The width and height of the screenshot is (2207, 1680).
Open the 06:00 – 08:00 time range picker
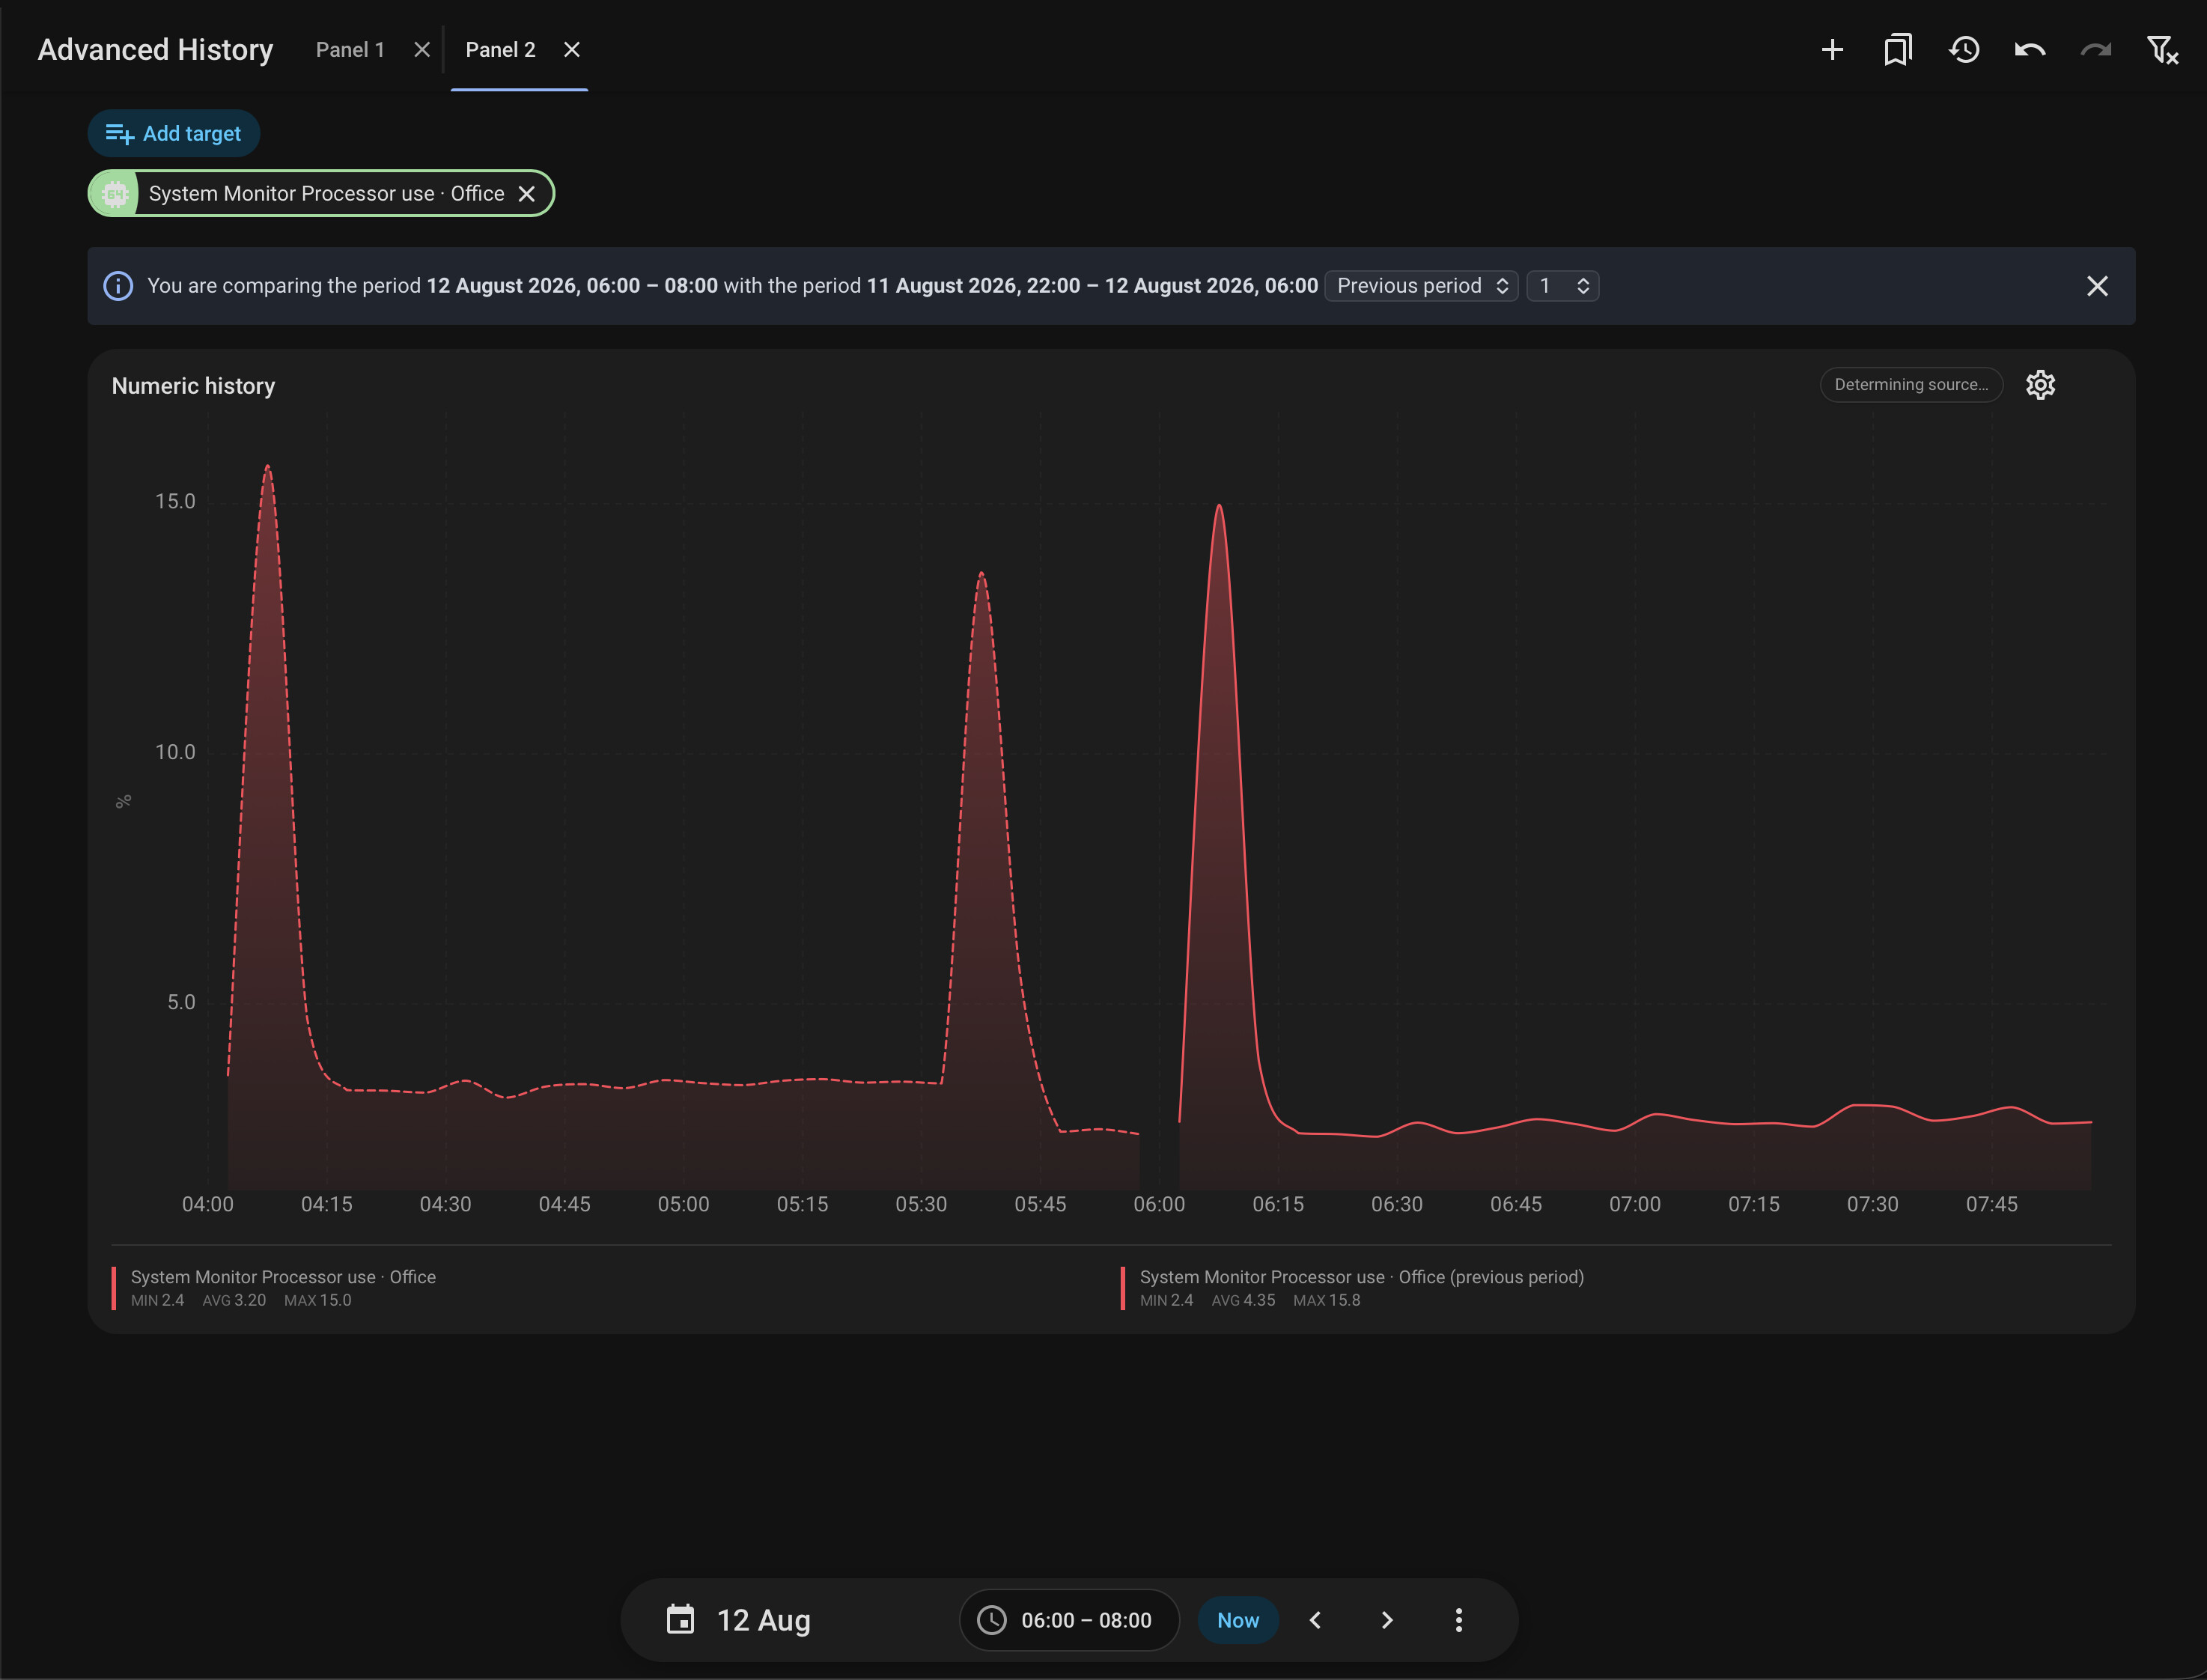click(x=1069, y=1620)
